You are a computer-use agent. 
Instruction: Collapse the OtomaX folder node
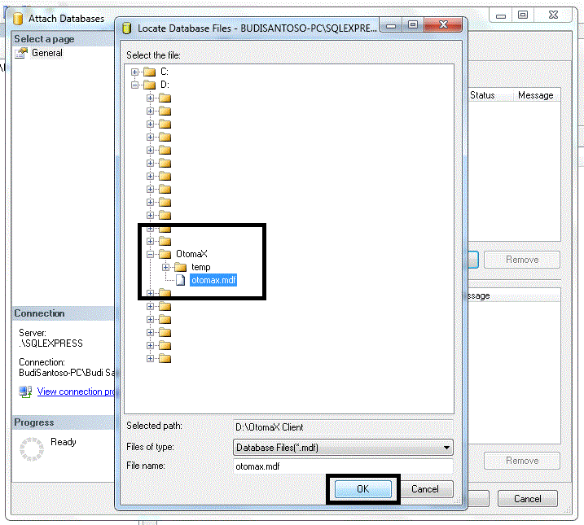coord(150,254)
